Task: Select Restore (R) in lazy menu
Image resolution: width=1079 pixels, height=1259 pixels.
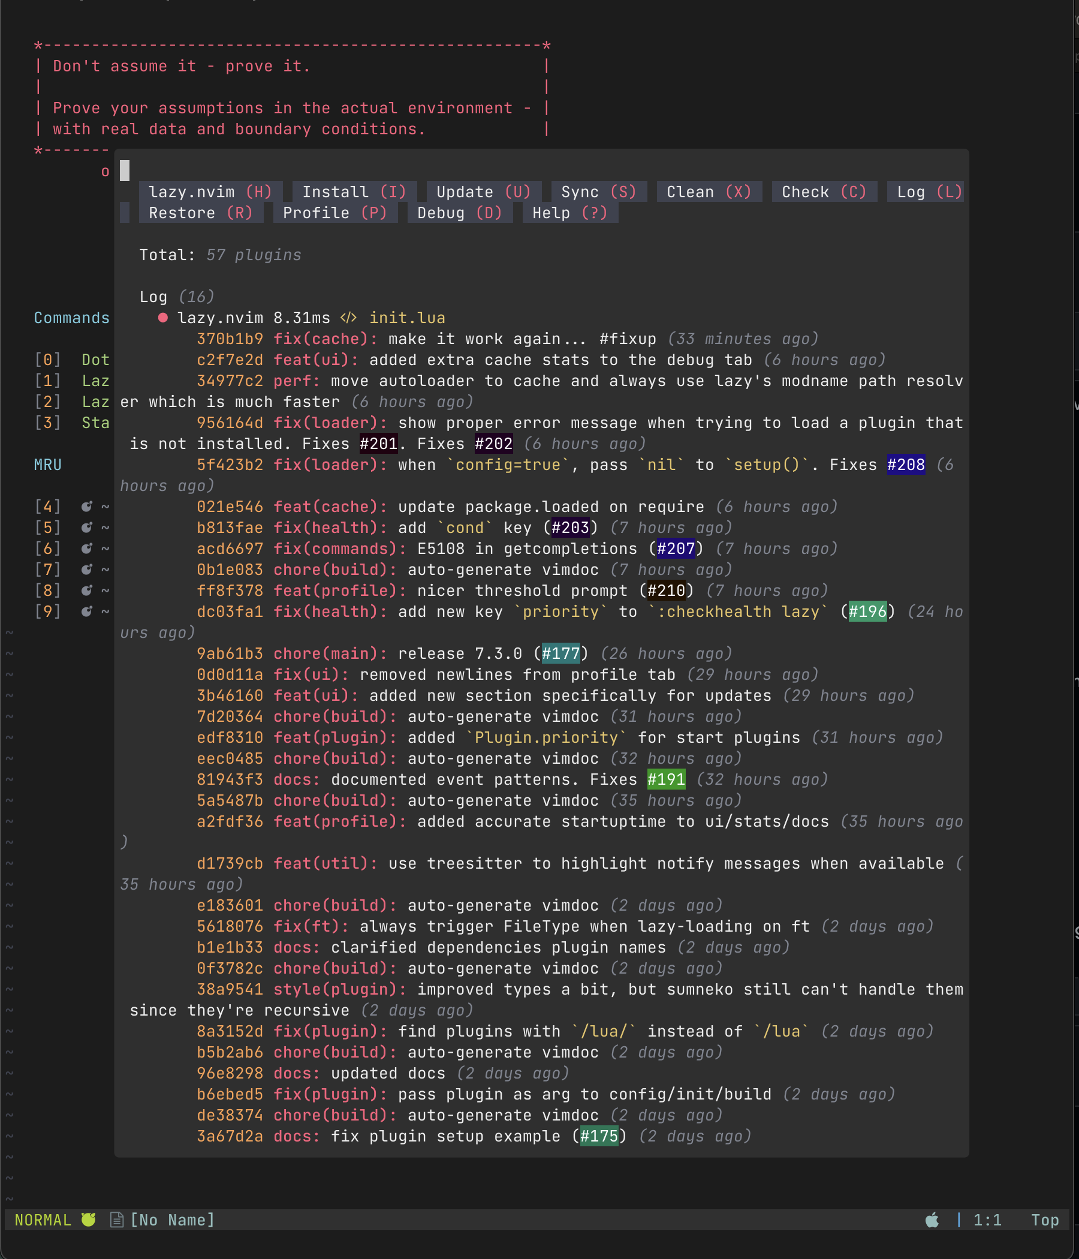Action: point(201,213)
